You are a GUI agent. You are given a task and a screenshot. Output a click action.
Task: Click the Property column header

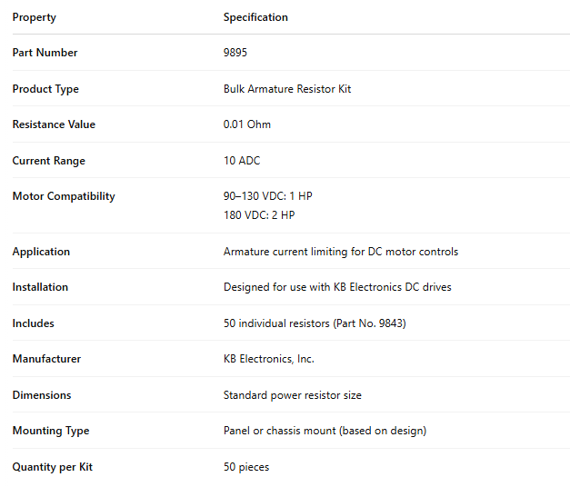click(x=35, y=17)
